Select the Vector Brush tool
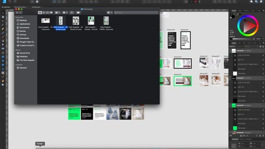265x149 pixels. [3, 37]
